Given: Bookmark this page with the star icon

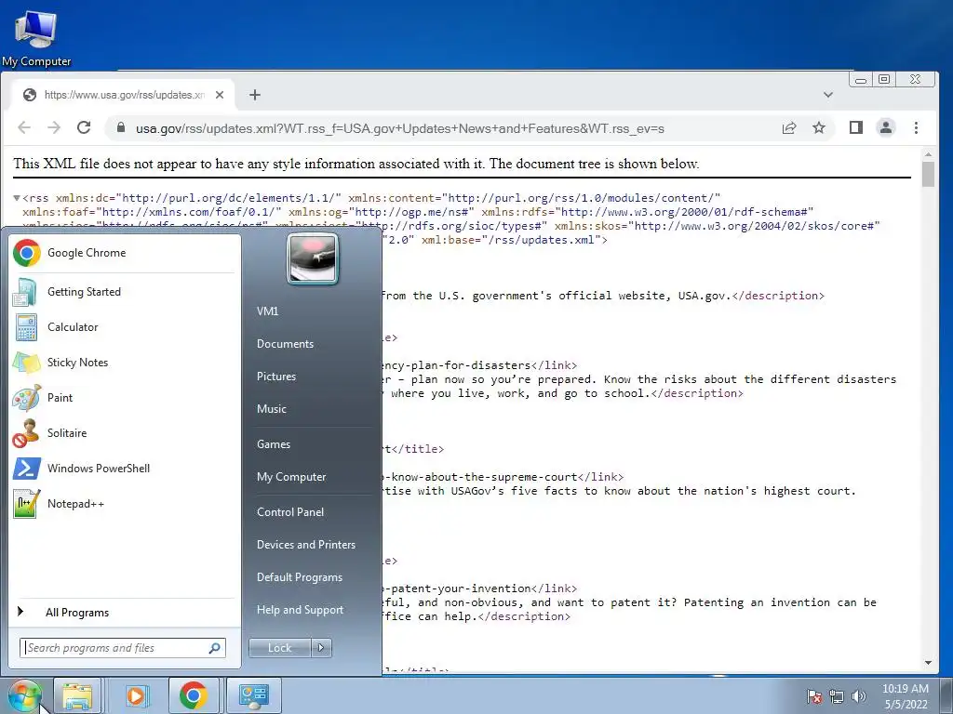Looking at the screenshot, I should click(x=819, y=127).
